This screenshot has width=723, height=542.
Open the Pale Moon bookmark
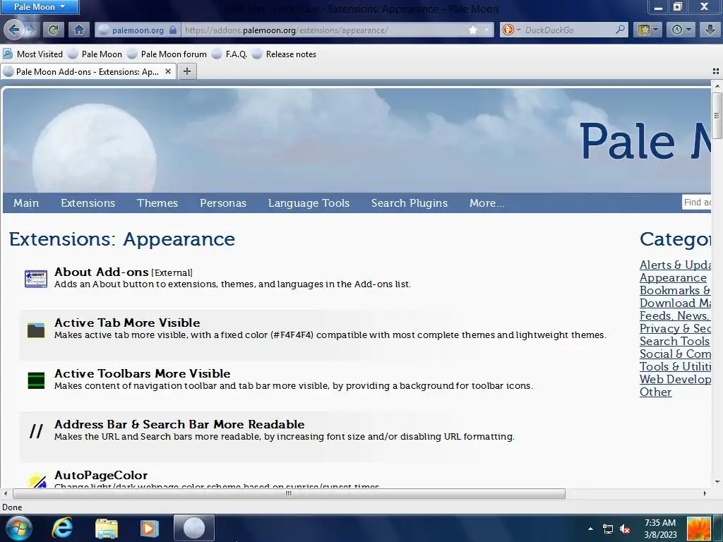coord(95,54)
